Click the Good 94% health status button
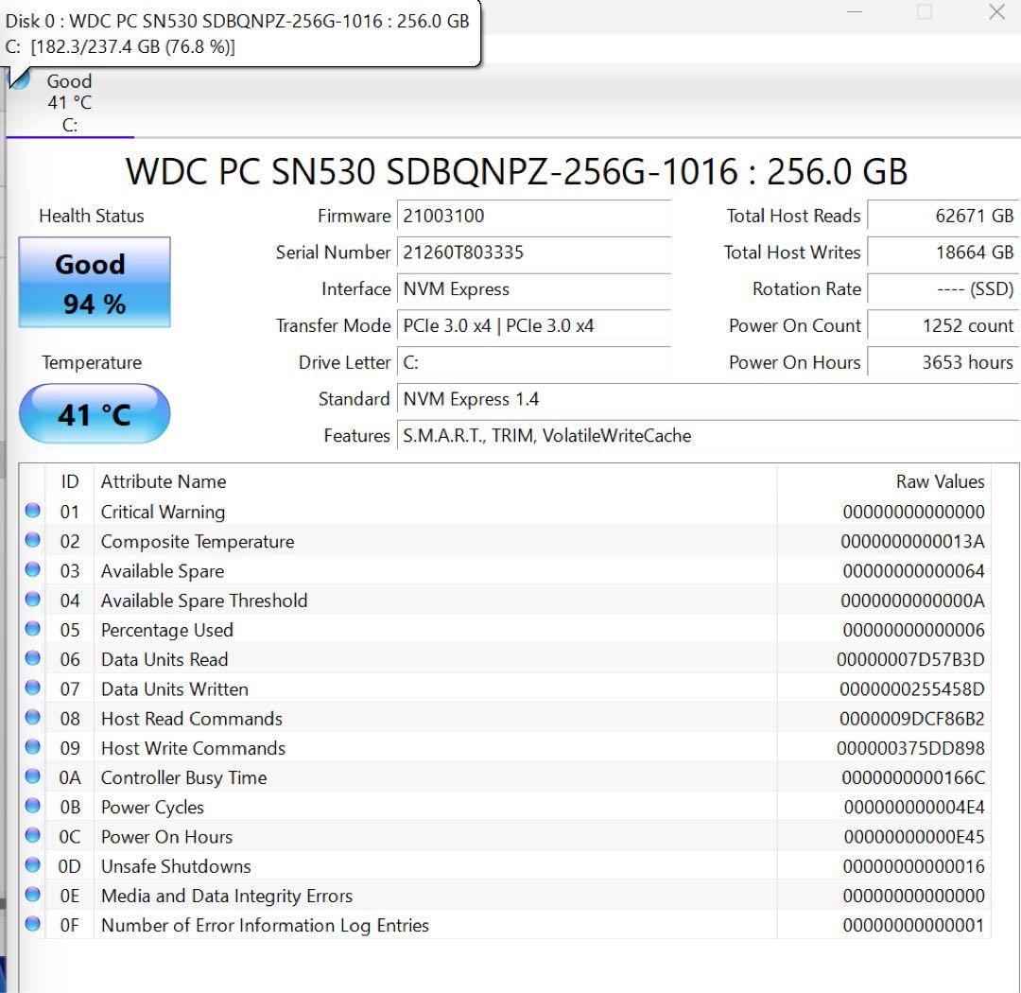 (x=94, y=282)
